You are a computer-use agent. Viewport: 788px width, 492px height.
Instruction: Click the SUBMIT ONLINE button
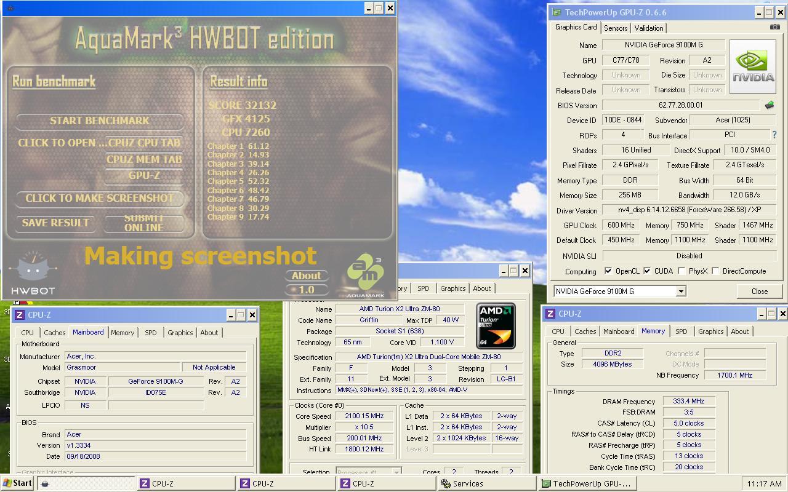[144, 223]
